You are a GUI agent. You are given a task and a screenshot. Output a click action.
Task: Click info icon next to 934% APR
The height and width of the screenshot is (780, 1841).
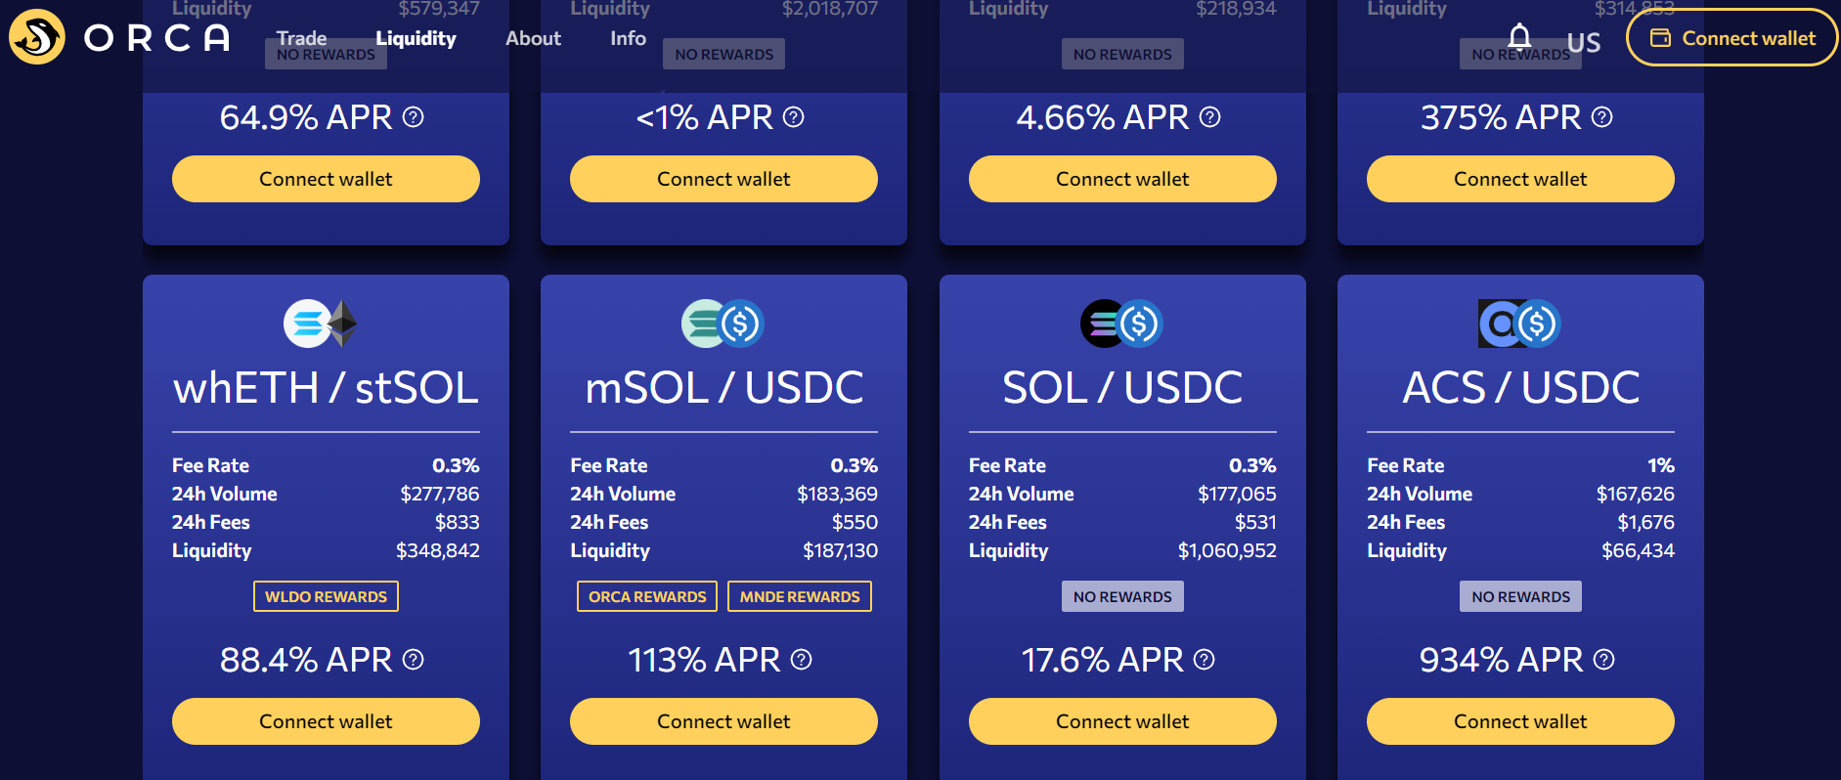point(1603,660)
